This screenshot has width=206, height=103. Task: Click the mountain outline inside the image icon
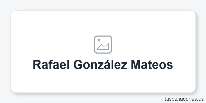tap(104, 47)
